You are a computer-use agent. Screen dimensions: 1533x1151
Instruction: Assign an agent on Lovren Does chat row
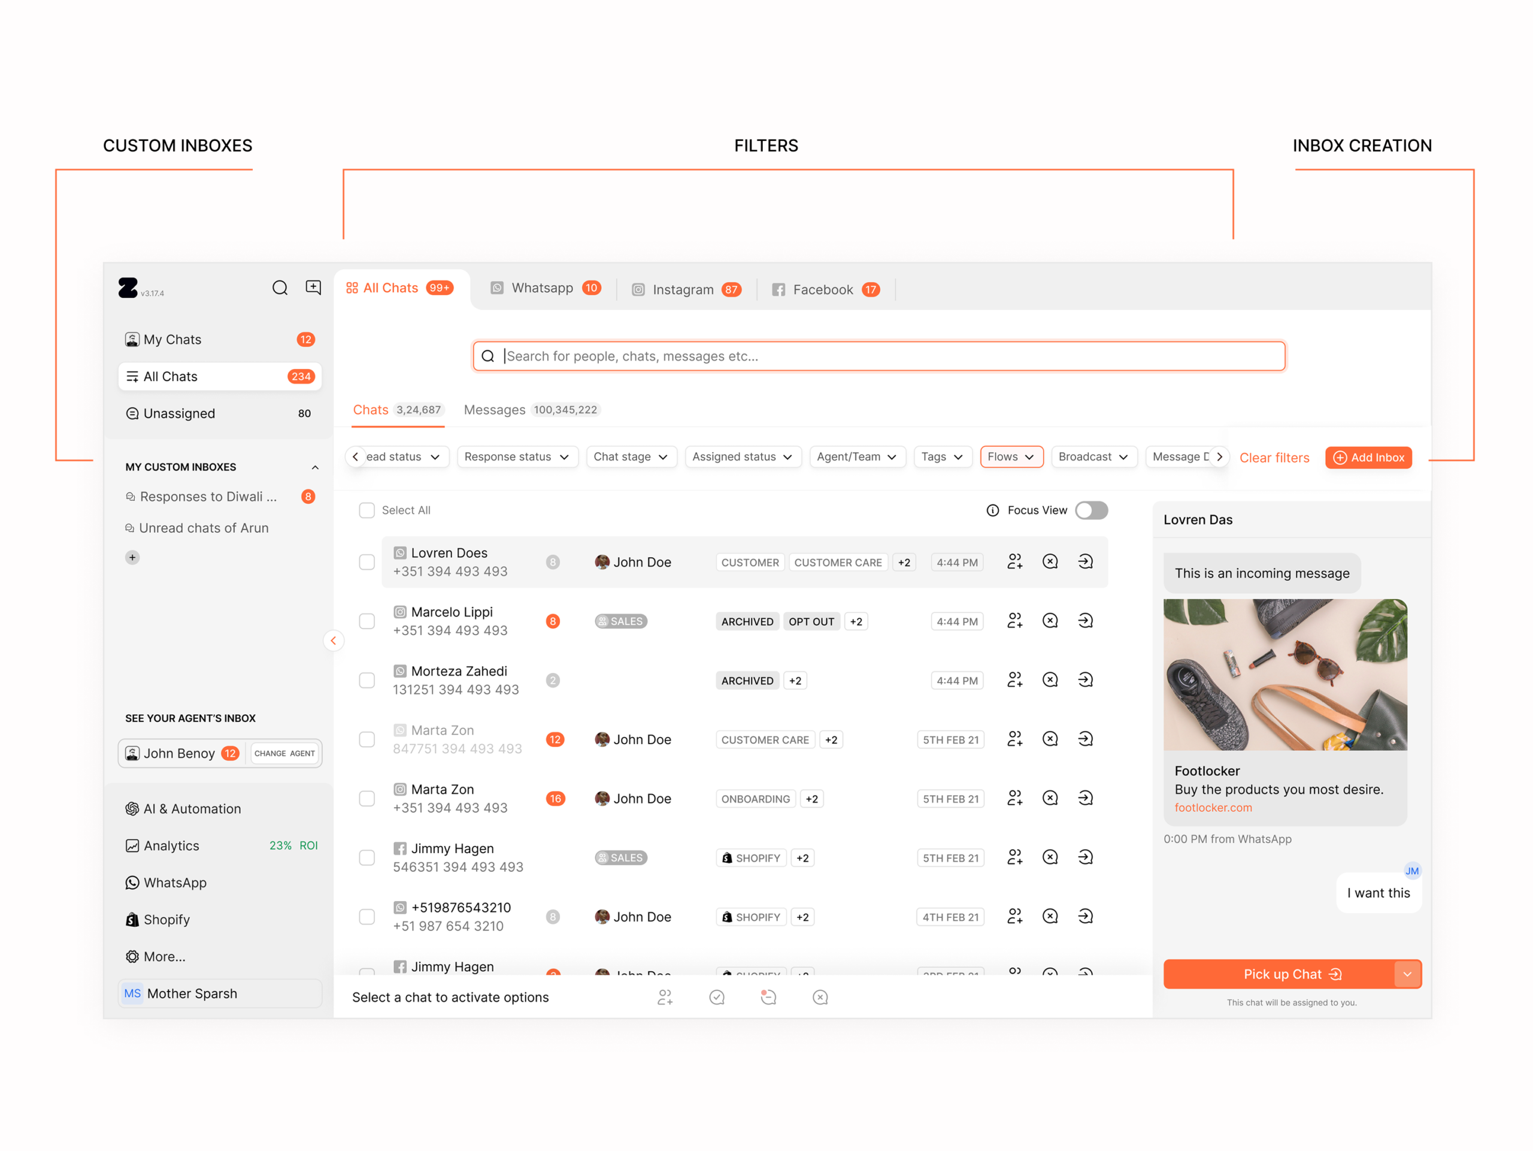(x=1014, y=561)
